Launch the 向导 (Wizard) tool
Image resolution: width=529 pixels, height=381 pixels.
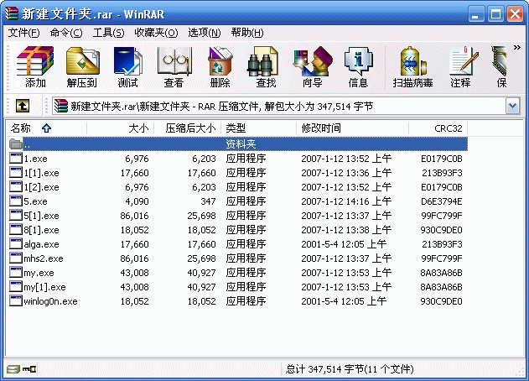click(x=313, y=67)
